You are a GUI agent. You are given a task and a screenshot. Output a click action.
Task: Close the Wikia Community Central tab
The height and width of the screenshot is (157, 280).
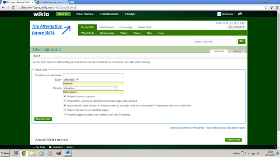click(66, 2)
